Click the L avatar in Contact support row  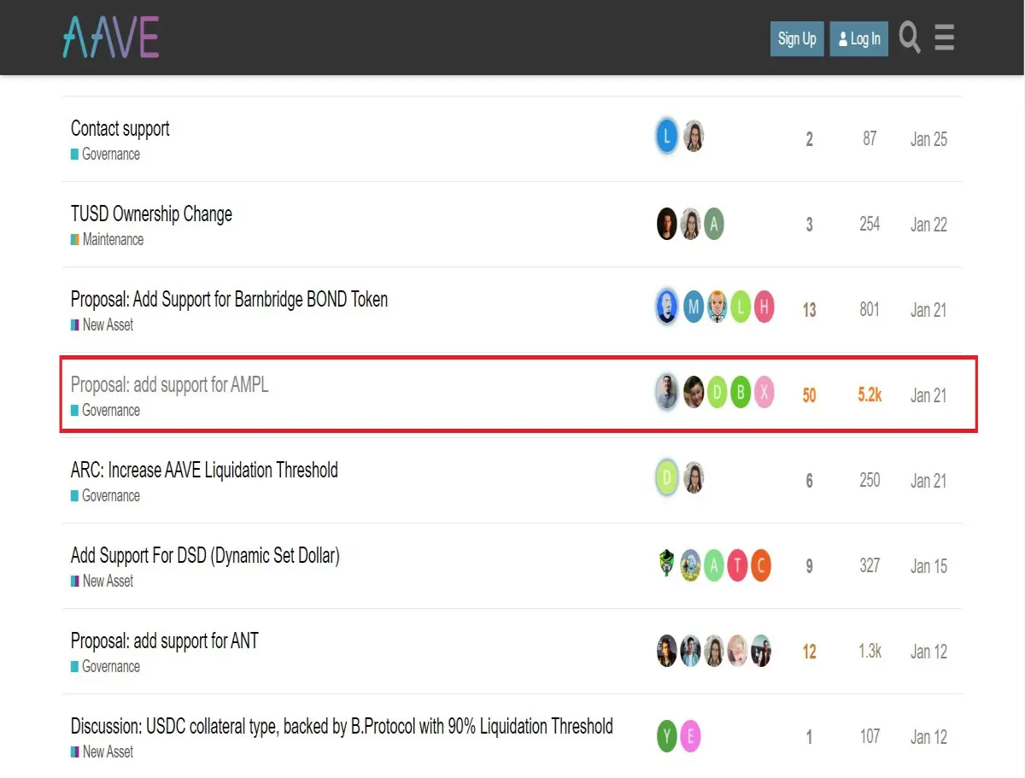[667, 137]
